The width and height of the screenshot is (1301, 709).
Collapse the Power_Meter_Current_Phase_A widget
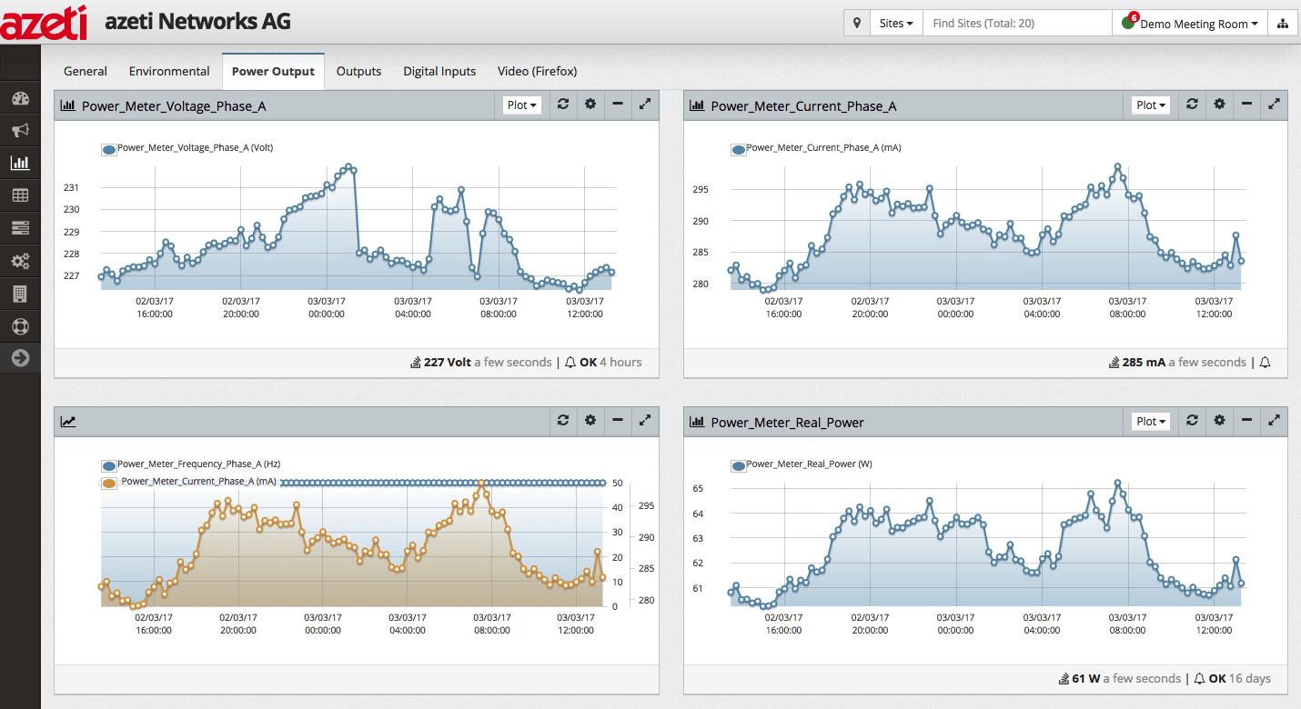(x=1246, y=105)
